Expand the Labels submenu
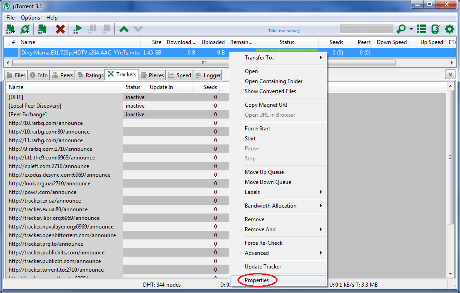The height and width of the screenshot is (293, 460). 284,192
